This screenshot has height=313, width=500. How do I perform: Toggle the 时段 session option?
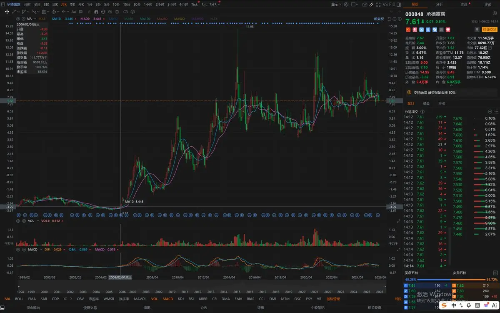[398, 299]
